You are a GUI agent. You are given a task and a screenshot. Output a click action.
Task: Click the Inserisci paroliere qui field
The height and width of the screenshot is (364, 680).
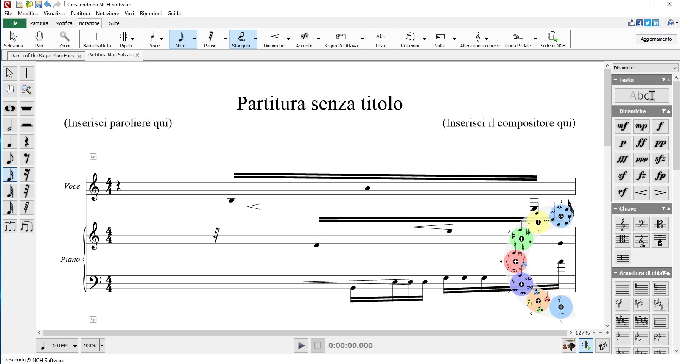tap(118, 123)
